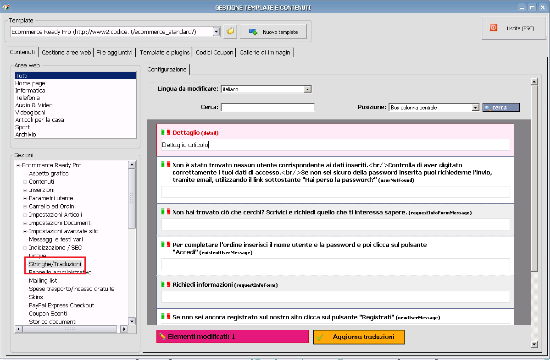Expand Impostazioni avanzate sito node
The width and height of the screenshot is (550, 360).
click(x=25, y=231)
